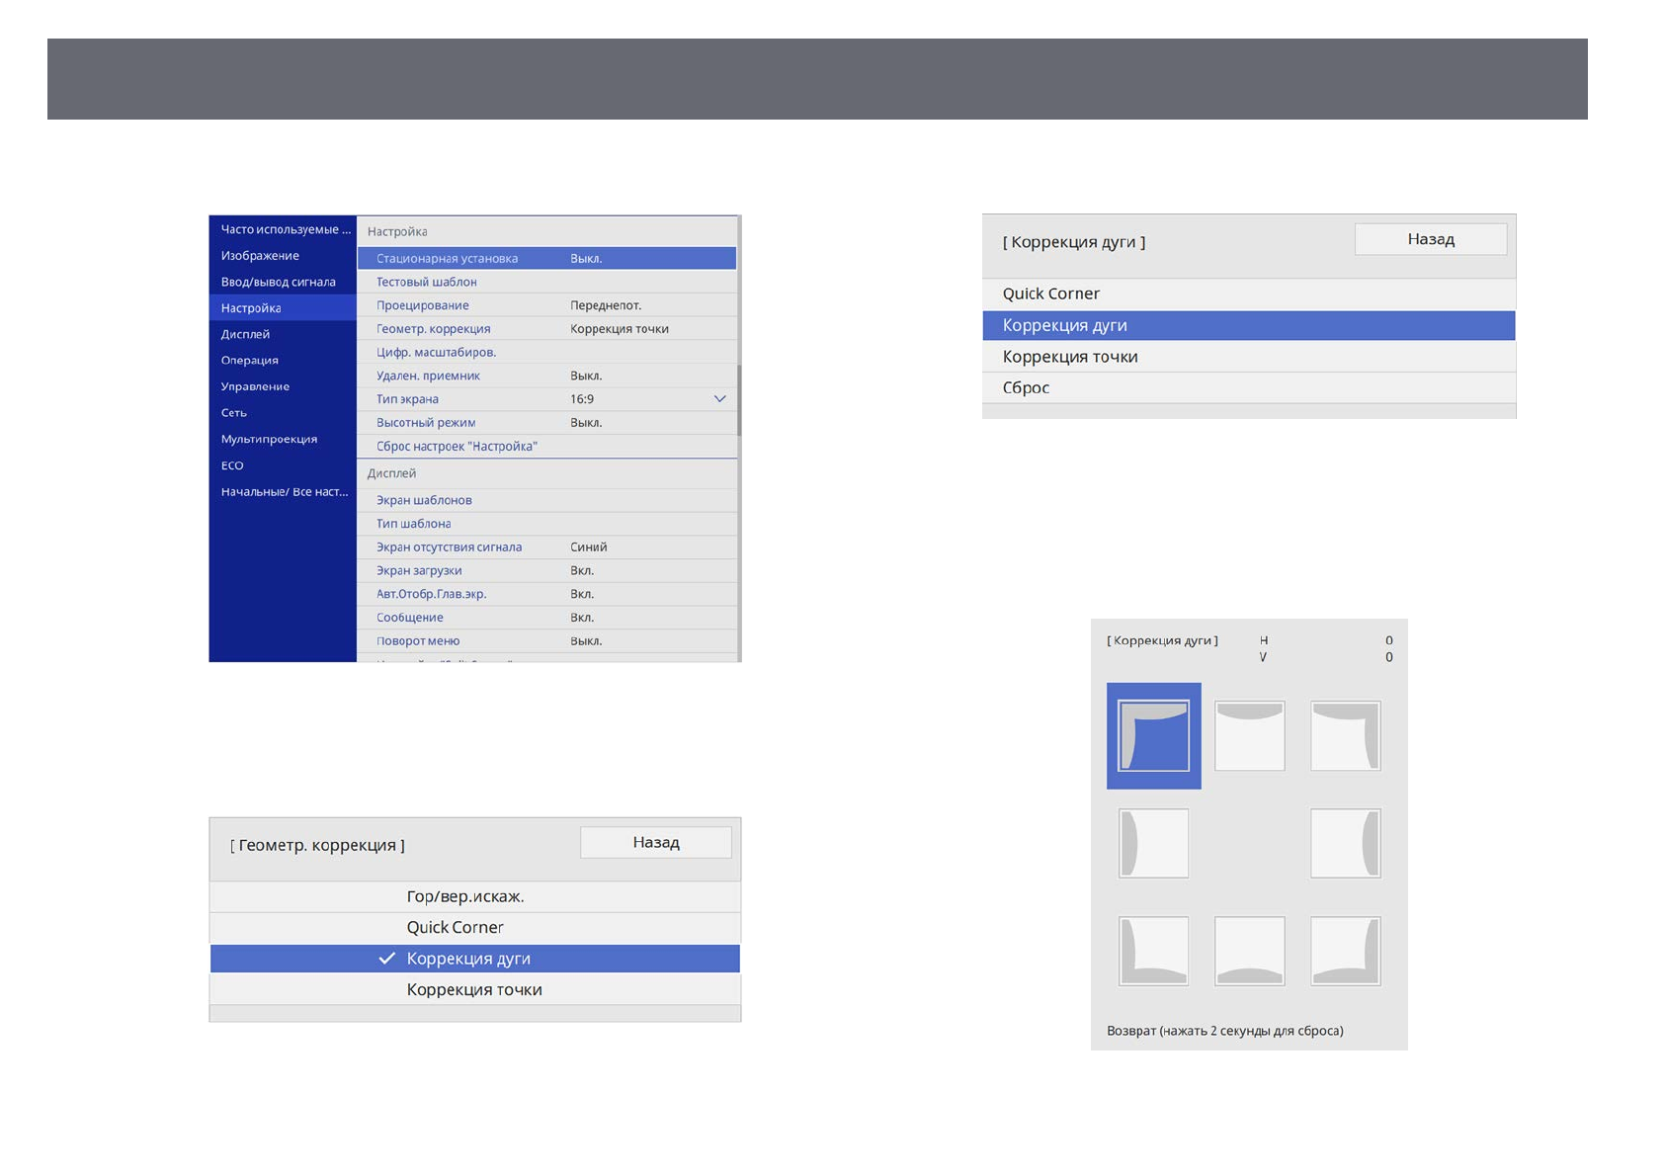Open the Изображение menu category

tap(261, 256)
